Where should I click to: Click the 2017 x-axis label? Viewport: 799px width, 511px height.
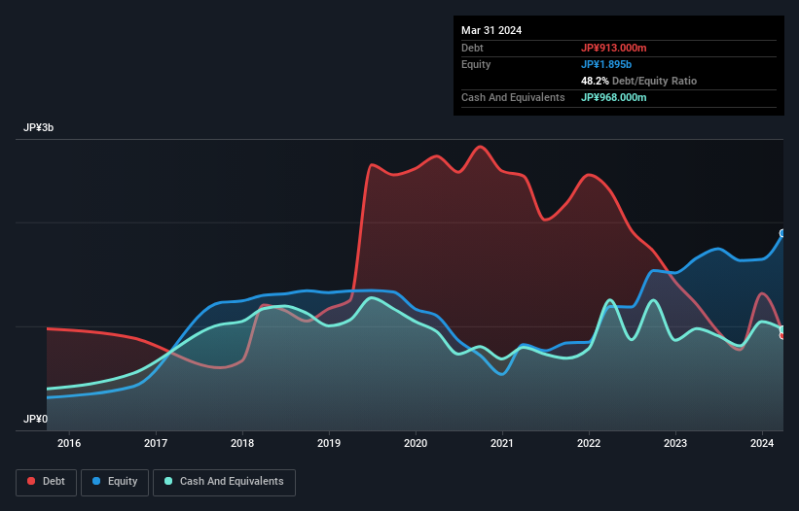click(156, 443)
